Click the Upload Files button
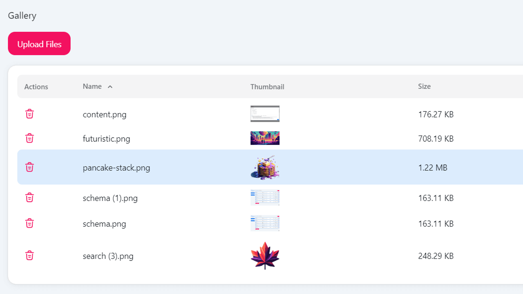Viewport: 523px width, 294px height. point(39,43)
